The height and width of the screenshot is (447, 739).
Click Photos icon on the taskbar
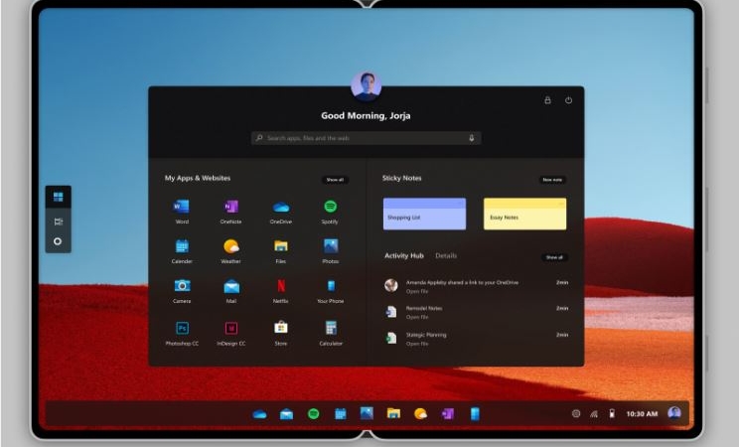367,413
